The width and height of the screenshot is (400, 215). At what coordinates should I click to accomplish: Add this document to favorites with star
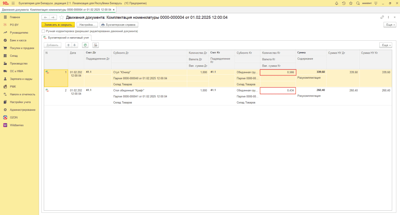click(61, 18)
